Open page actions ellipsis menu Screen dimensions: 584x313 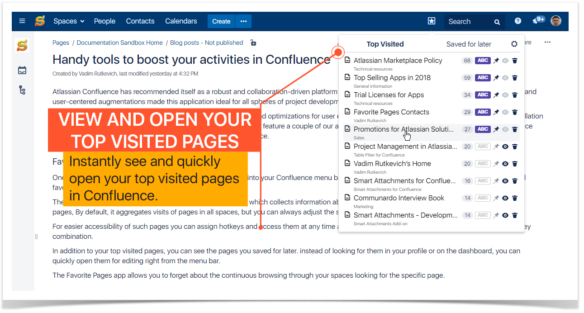(547, 42)
